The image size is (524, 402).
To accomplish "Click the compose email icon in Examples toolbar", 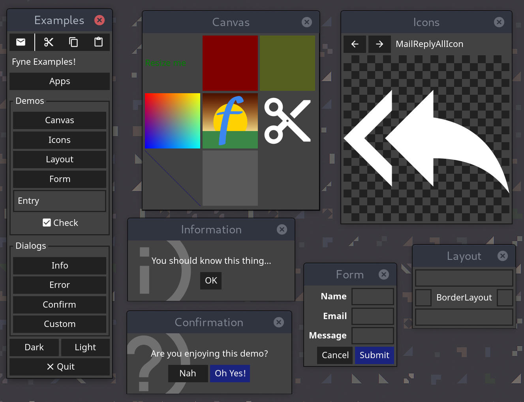I will (x=21, y=42).
